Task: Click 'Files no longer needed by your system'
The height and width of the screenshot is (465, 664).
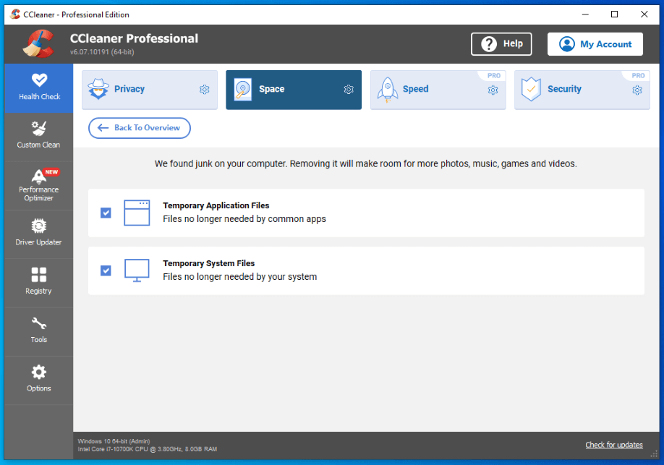Action: (239, 277)
